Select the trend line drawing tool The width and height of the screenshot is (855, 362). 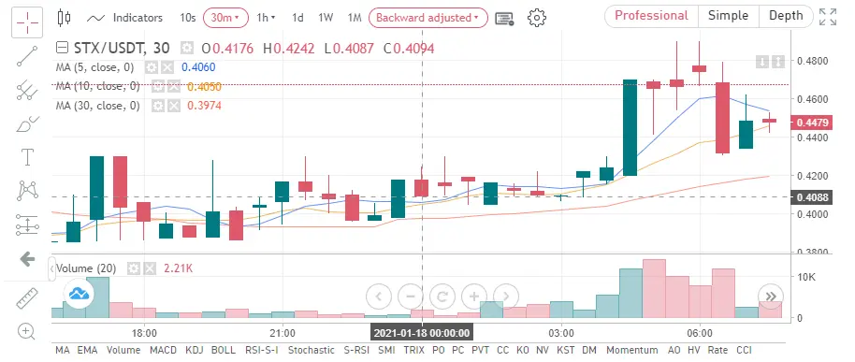[x=27, y=56]
